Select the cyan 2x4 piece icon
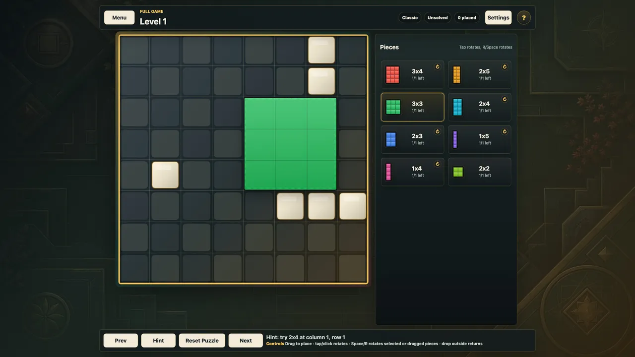635x357 pixels. [x=457, y=107]
